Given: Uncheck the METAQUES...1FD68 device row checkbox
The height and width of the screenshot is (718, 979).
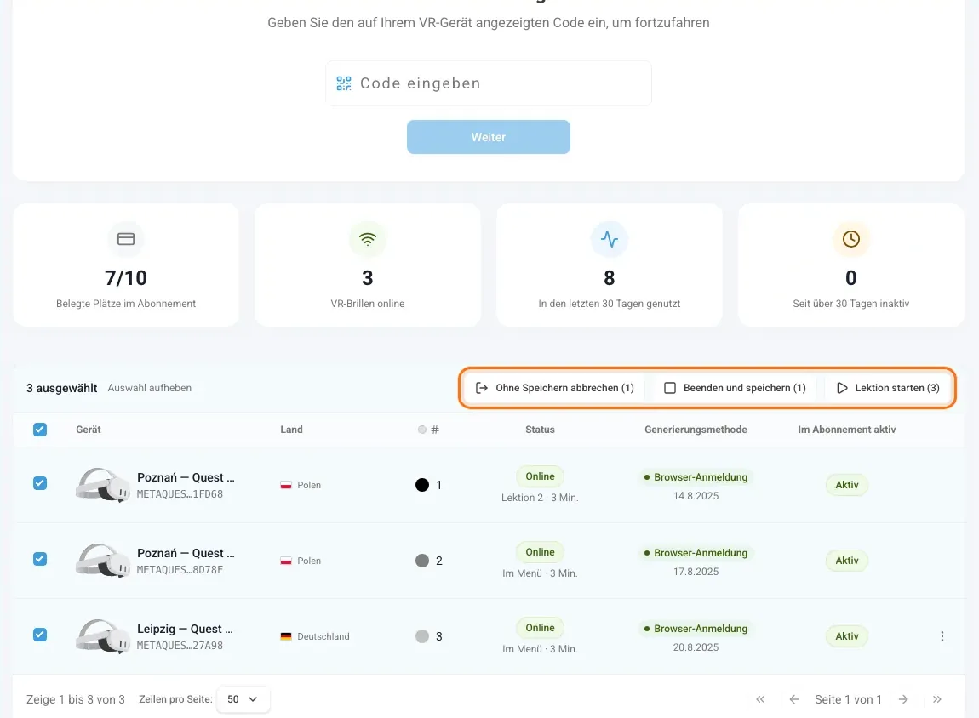Looking at the screenshot, I should point(40,483).
